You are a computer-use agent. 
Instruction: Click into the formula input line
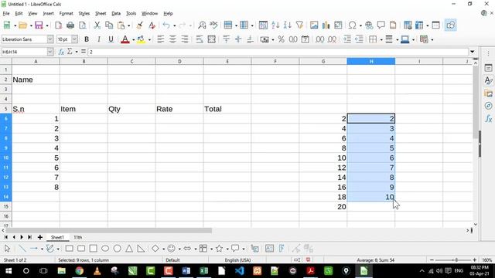pyautogui.click(x=278, y=52)
